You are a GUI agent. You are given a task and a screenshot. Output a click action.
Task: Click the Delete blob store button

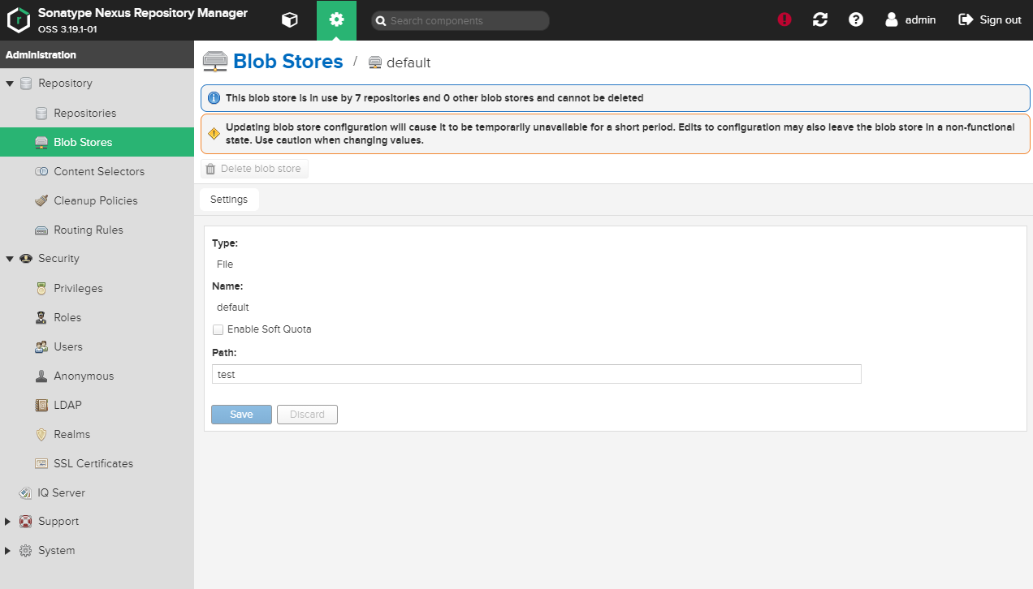point(254,169)
